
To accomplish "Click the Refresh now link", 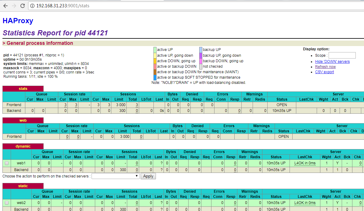I will coord(325,67).
